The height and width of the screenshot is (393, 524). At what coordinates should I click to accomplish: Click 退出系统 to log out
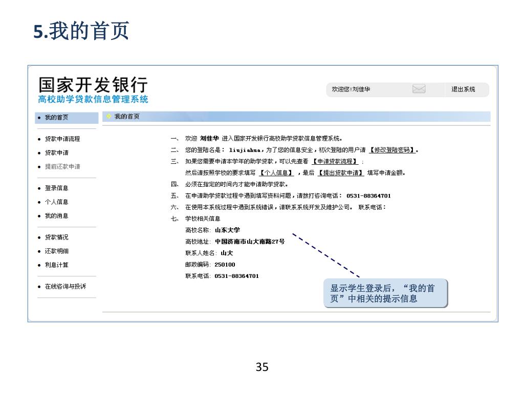point(463,89)
